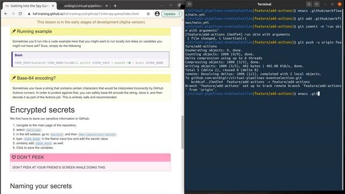
Task: Click the 'Writing objects: 100% (5/5)' terminal line
Action: tap(244, 66)
